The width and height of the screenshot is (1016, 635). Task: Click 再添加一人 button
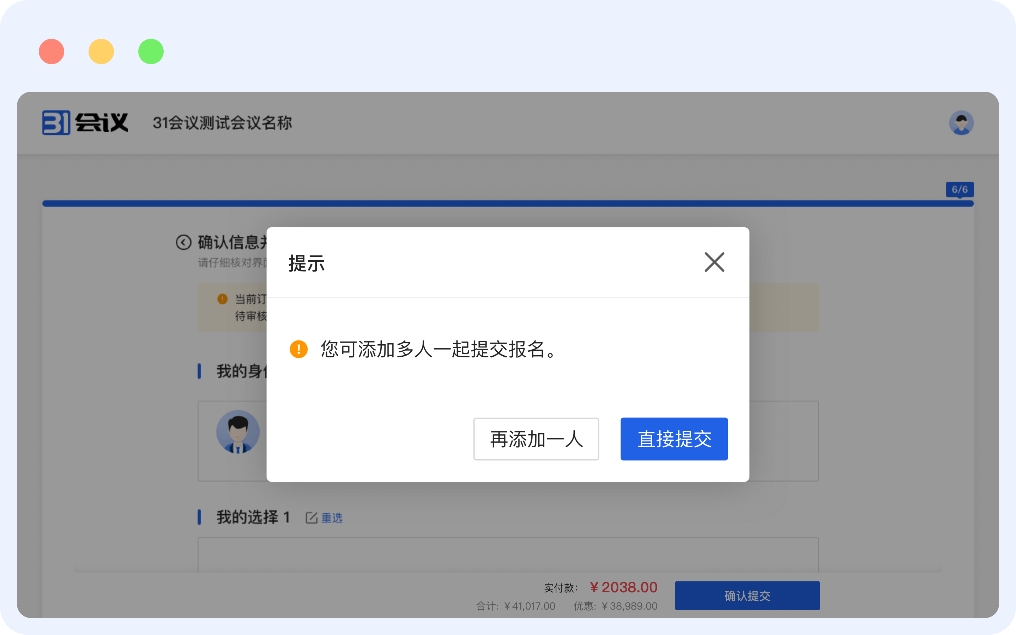pyautogui.click(x=536, y=439)
